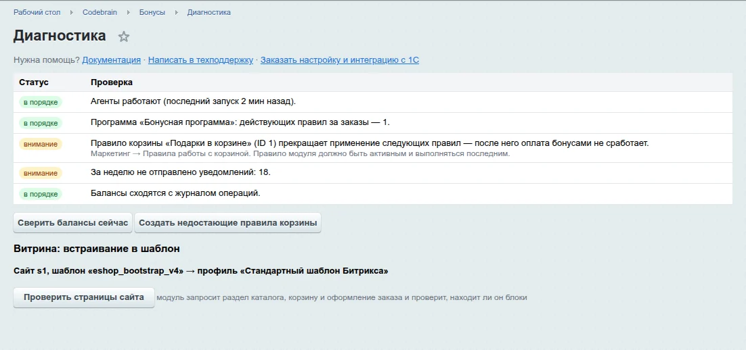Select Правило корзины «Подарки в корзине» warning text
This screenshot has height=350, width=746.
370,143
